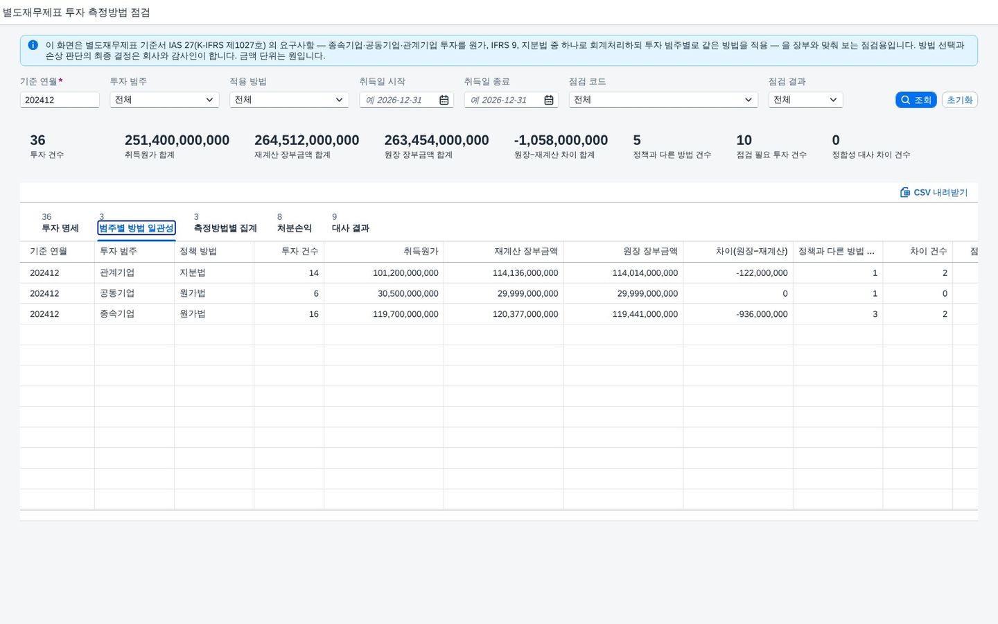Click the 투자 건수 column header
This screenshot has width=998, height=624.
tap(289, 252)
